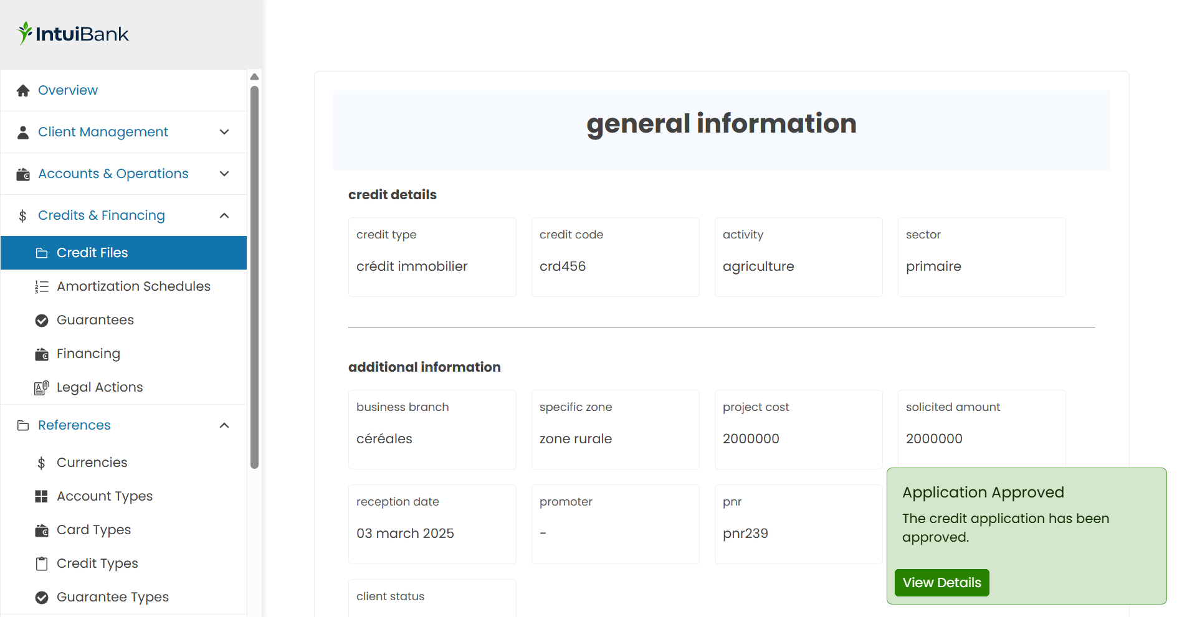Click the 'general information' heading
This screenshot has width=1182, height=617.
point(722,124)
